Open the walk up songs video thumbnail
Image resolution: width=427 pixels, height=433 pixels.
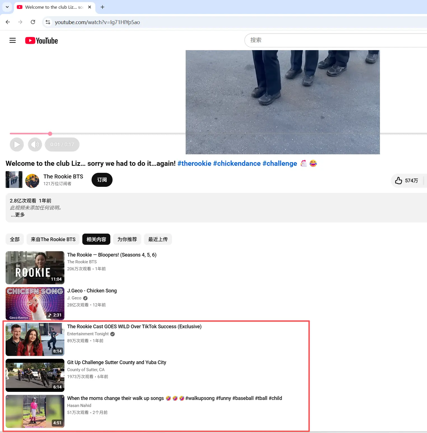point(35,411)
